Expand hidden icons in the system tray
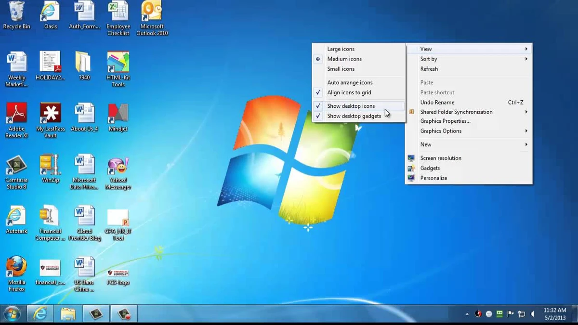 point(466,313)
